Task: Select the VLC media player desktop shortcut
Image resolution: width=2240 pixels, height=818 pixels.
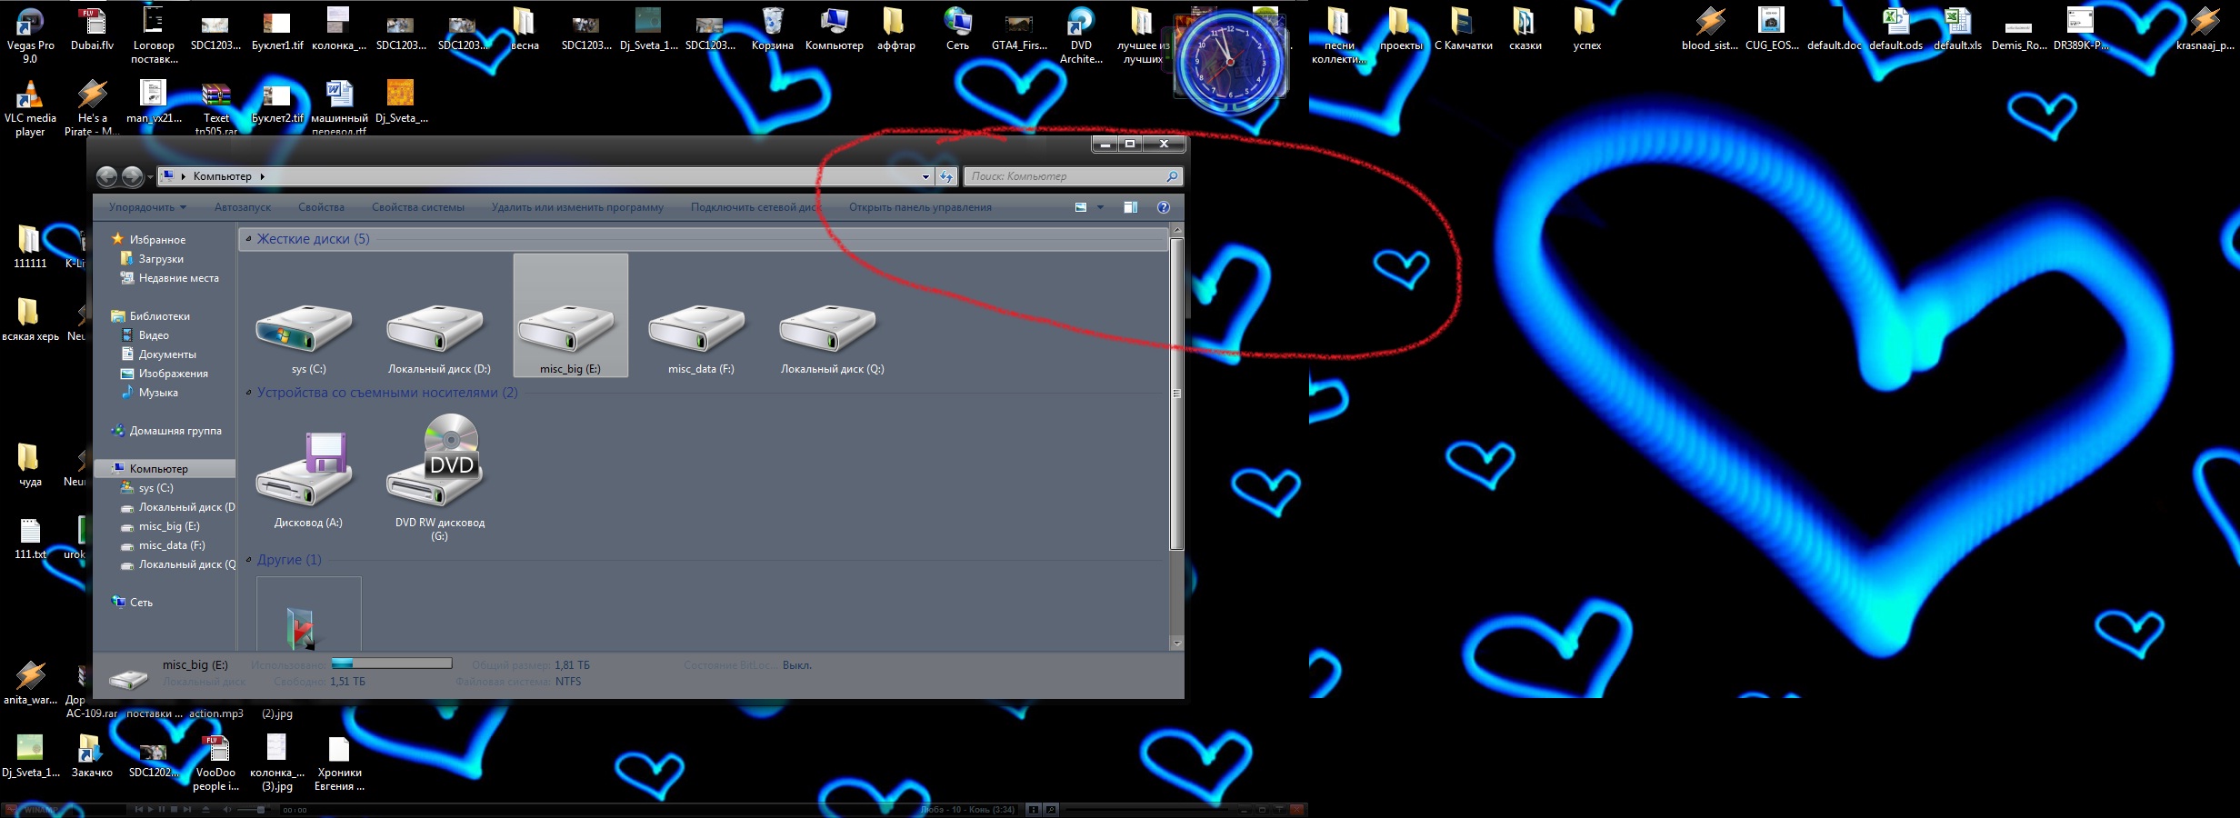Action: 30,109
